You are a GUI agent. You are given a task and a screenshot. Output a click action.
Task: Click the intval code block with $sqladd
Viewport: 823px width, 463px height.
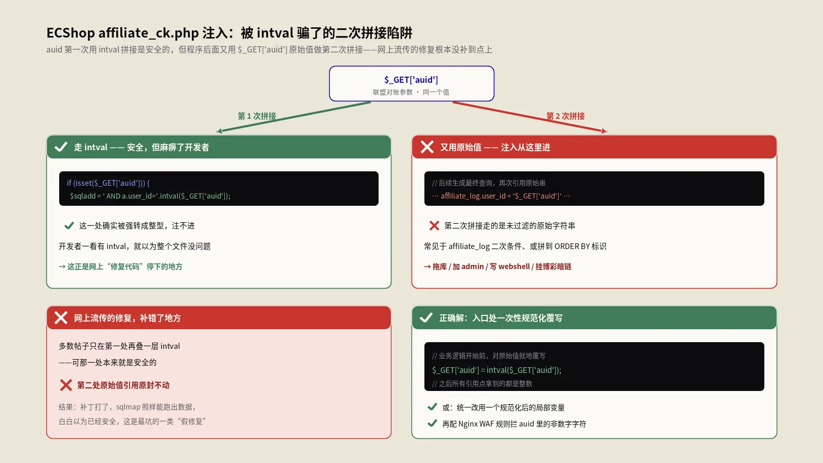(219, 189)
